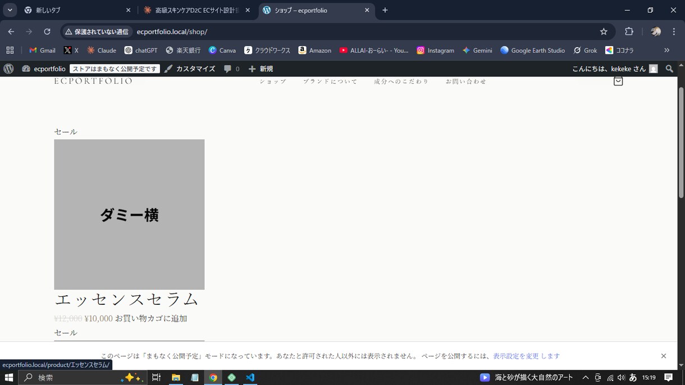Viewport: 685px width, 385px height.
Task: Go to the ショップ nav item
Action: [273, 81]
